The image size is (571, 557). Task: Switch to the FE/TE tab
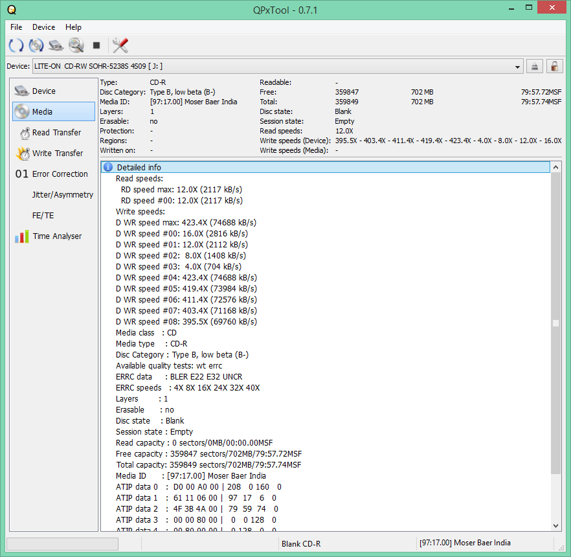(x=43, y=216)
